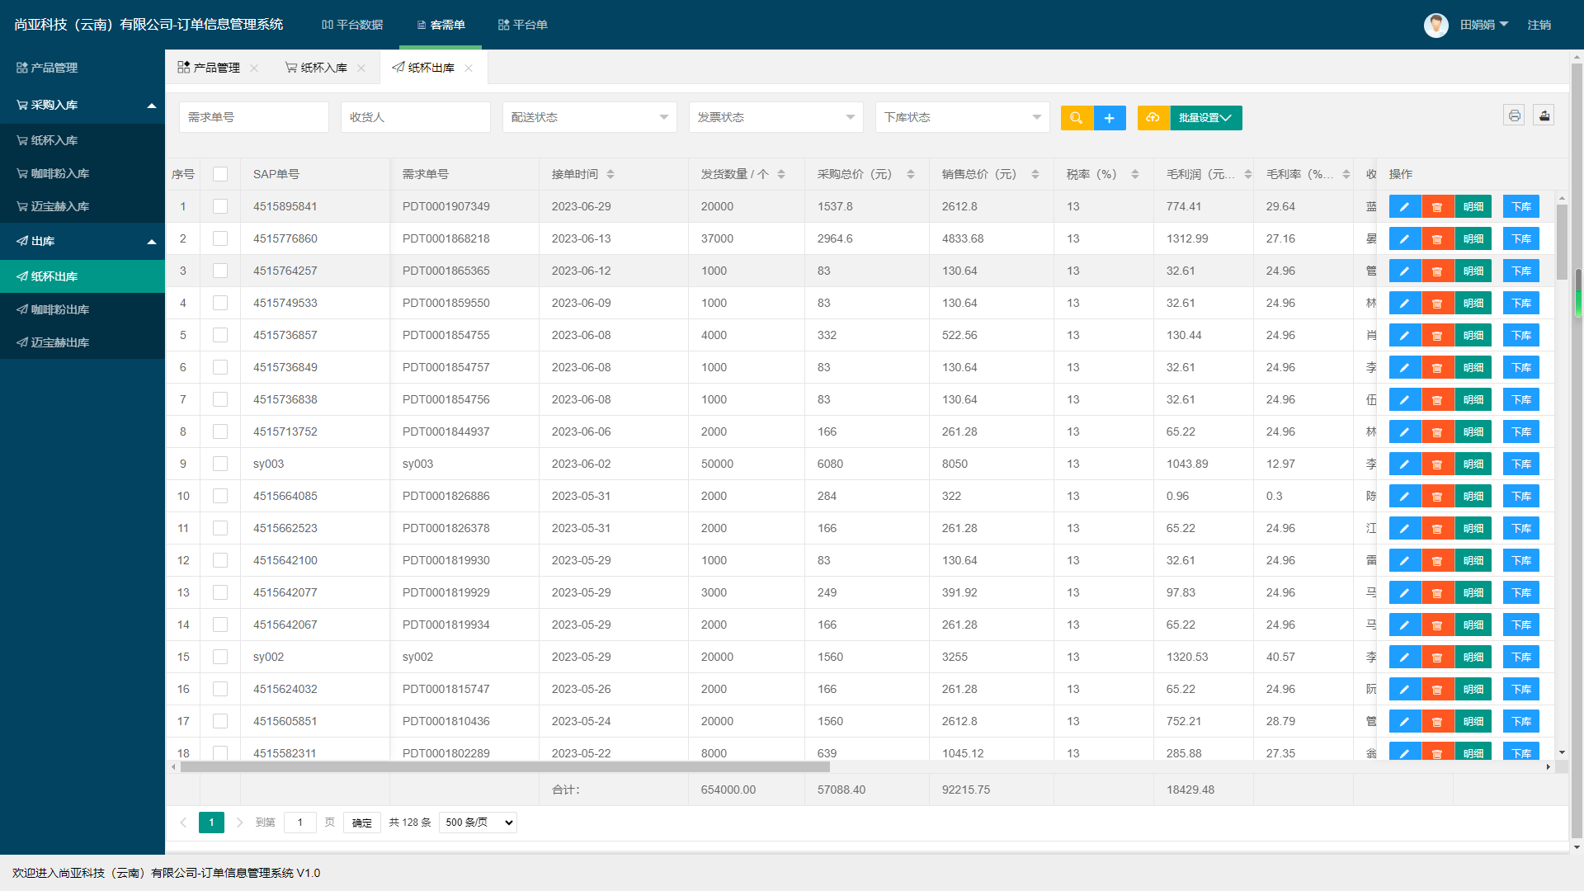Click 下库 for row 4515642077
The height and width of the screenshot is (891, 1584).
coord(1521,593)
